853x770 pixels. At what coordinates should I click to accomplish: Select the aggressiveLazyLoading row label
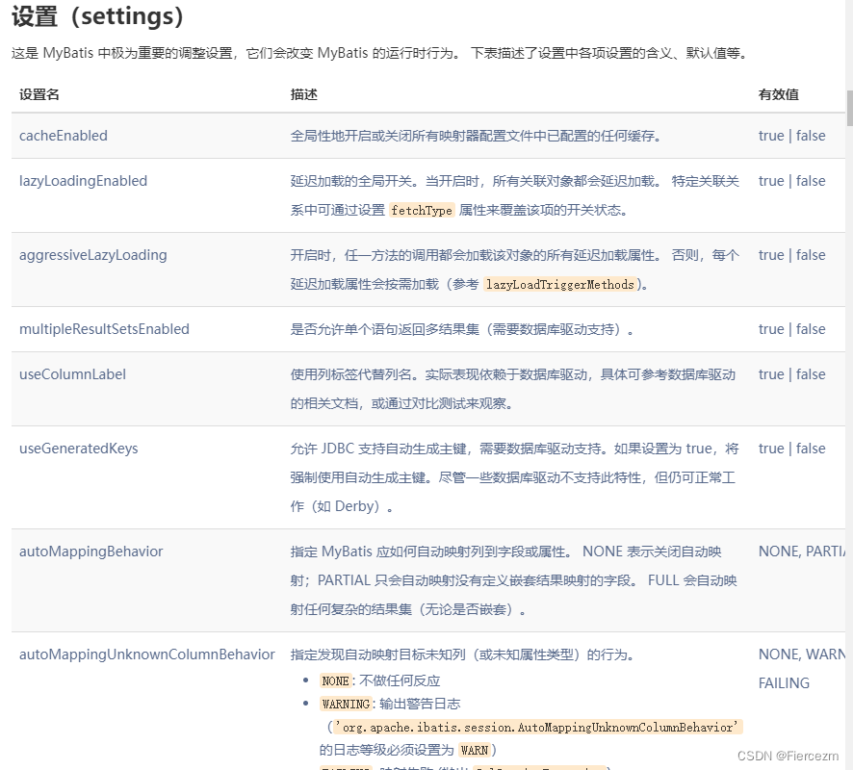coord(92,255)
